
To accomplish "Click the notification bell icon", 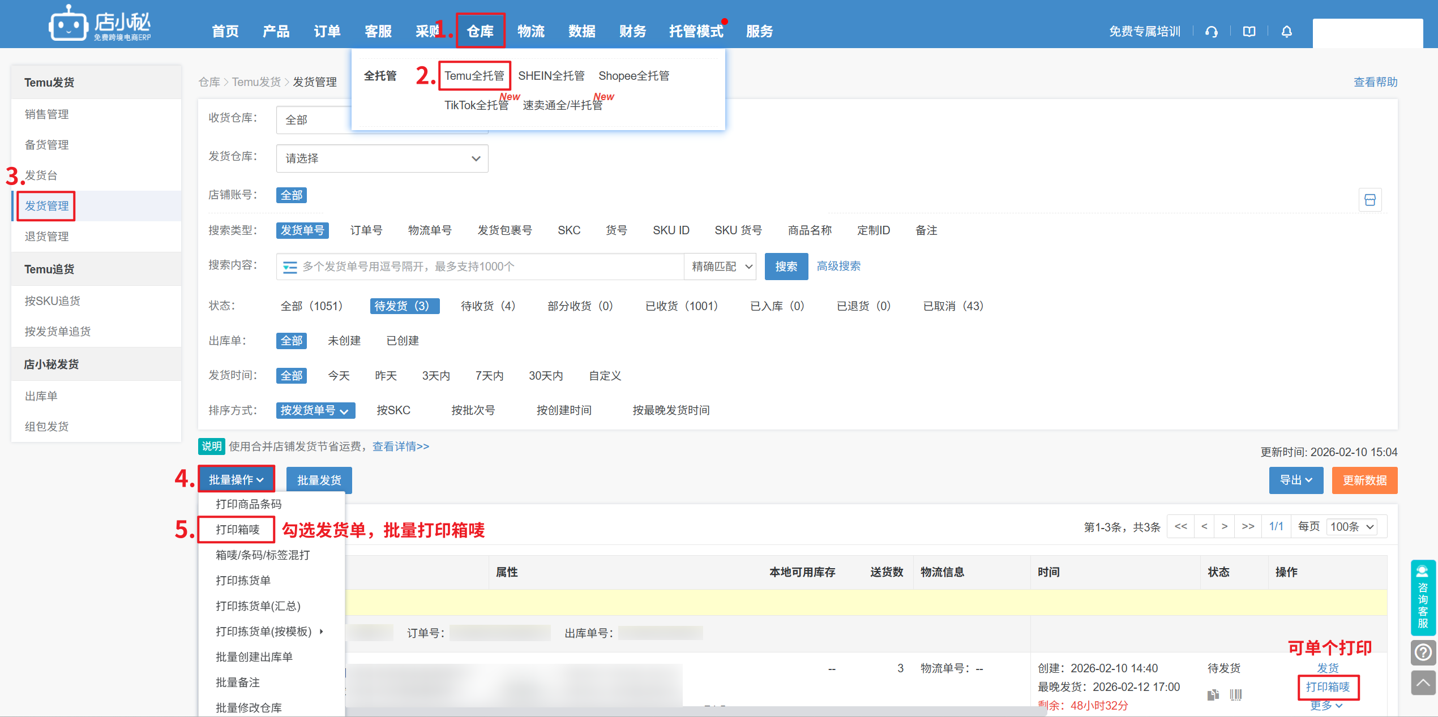I will tap(1286, 32).
